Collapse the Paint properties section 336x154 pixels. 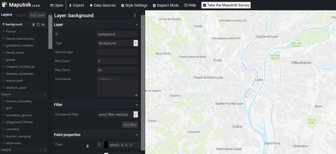point(136,135)
